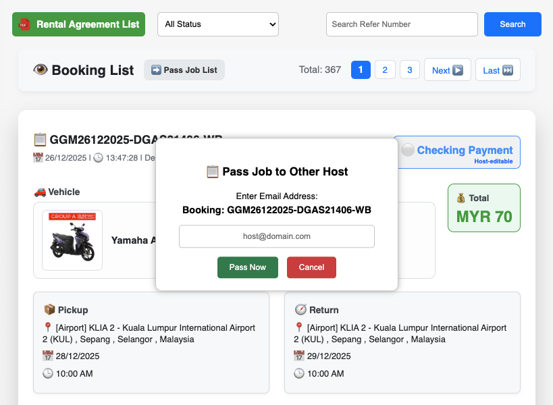
Task: Toggle the Checking Payment status badge
Action: pyautogui.click(x=456, y=153)
